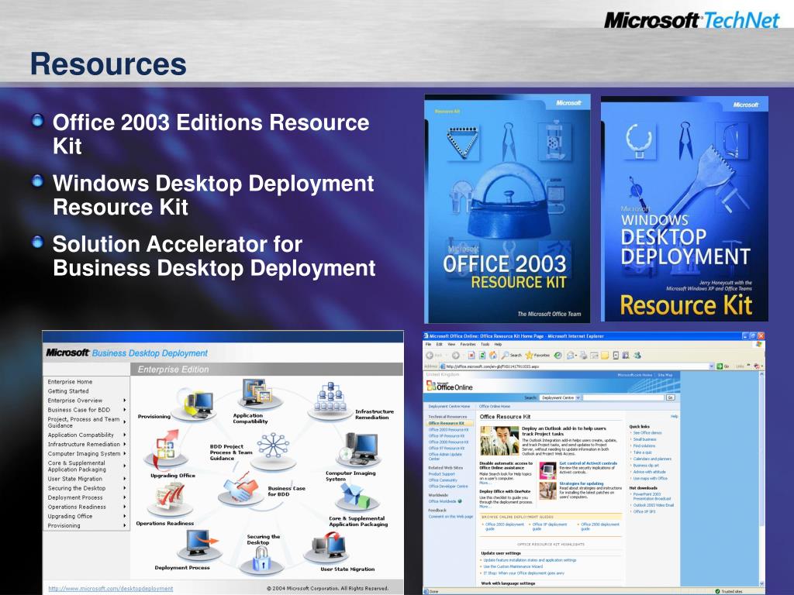Screen dimensions: 794x595
Task: Click the Trusted sites status bar indicator
Action: tap(729, 591)
